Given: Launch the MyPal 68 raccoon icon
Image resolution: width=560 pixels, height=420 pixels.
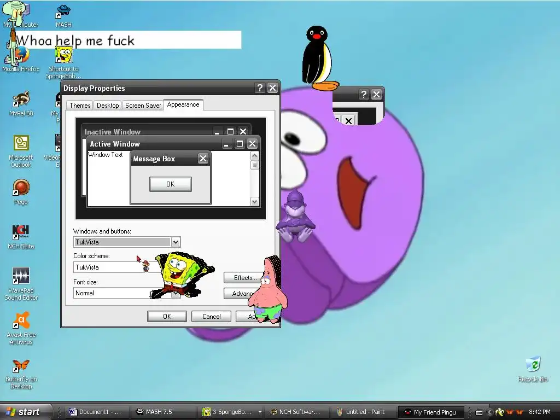Looking at the screenshot, I should (x=21, y=103).
